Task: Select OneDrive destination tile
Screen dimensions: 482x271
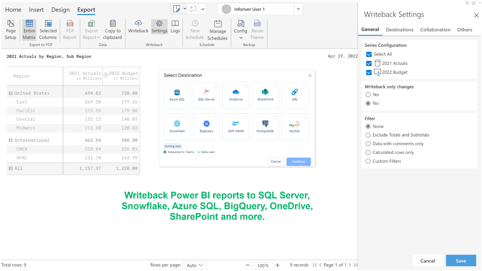Action: click(236, 95)
